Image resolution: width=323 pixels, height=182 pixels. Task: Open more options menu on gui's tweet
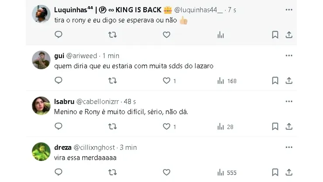(x=289, y=56)
